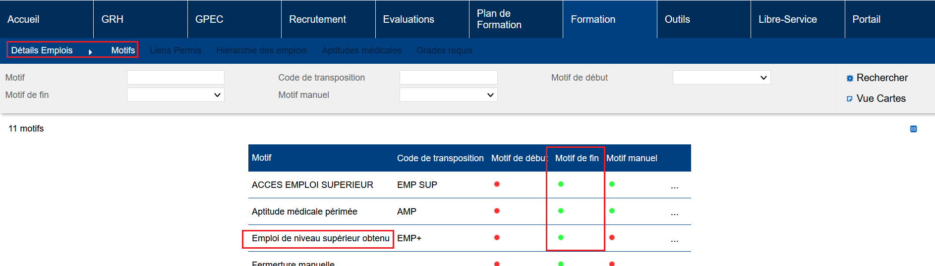Viewport: 935px width, 266px height.
Task: Expand the Motif manuel filter dropdown
Action: pyautogui.click(x=448, y=95)
